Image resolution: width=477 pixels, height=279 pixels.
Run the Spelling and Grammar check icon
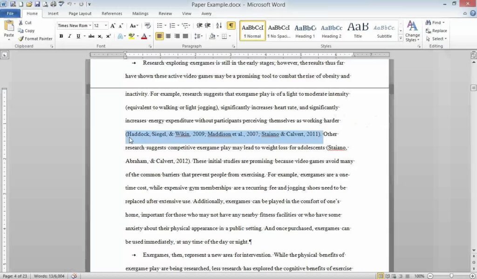tap(62, 4)
